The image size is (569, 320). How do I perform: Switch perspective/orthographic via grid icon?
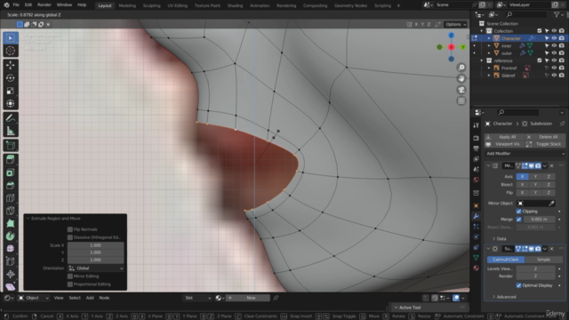[x=461, y=100]
